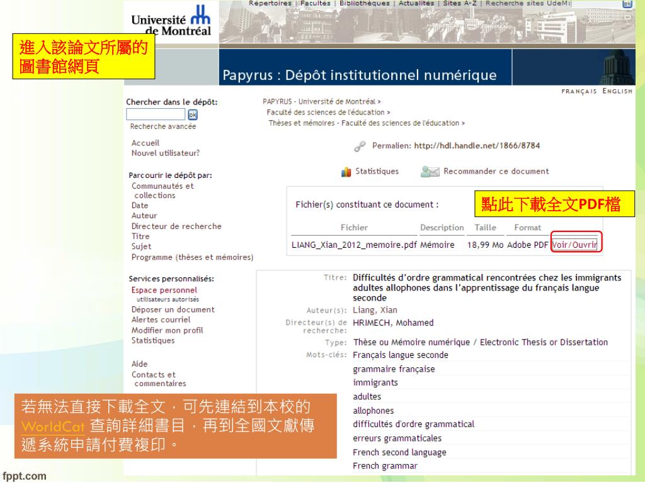Open Espace personnel link
Viewport: 645px width, 483px height.
[x=164, y=290]
